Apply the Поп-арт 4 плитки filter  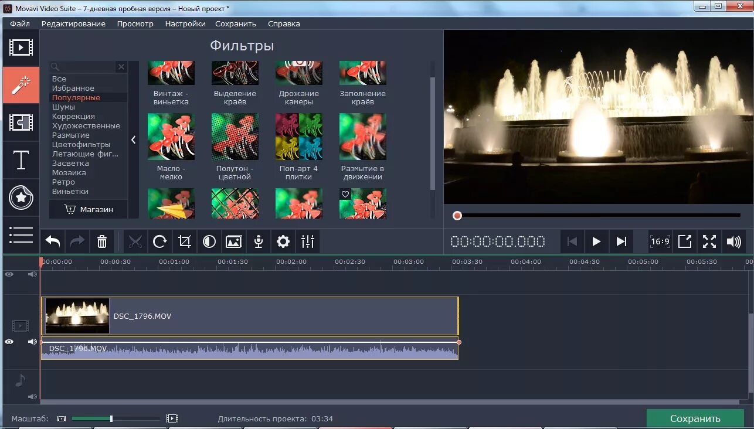(x=299, y=147)
